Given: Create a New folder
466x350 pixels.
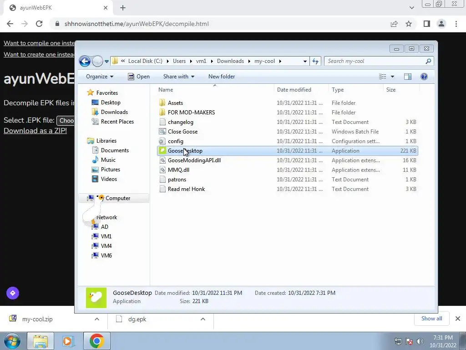Looking at the screenshot, I should point(222,77).
